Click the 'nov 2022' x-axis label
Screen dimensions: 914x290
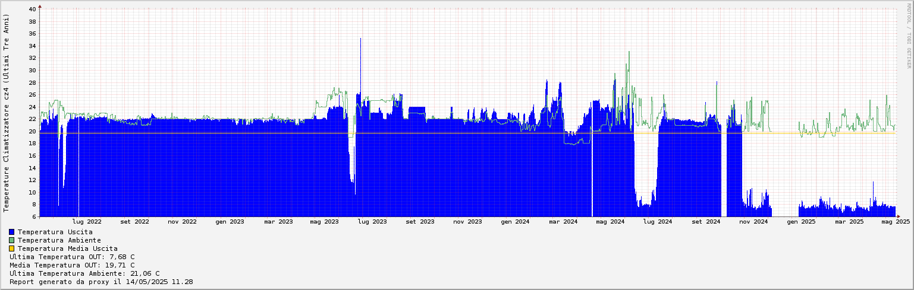pyautogui.click(x=182, y=222)
